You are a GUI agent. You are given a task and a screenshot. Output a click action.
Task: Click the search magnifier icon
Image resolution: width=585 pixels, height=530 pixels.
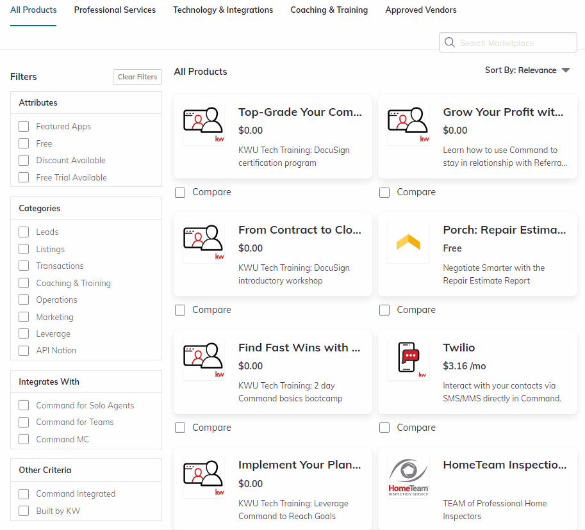pos(450,42)
